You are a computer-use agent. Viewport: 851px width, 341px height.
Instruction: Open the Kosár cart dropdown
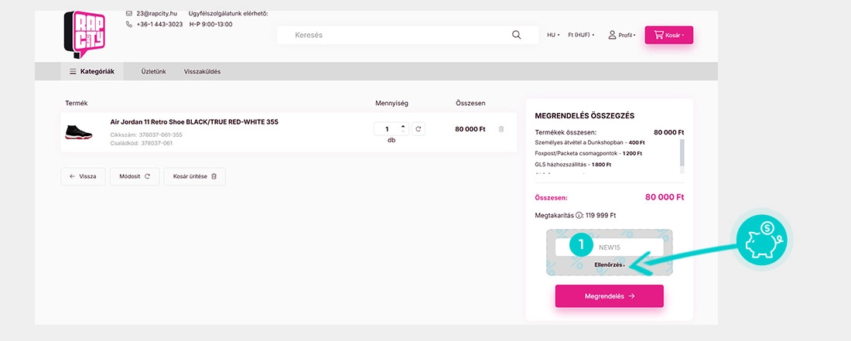(x=668, y=35)
